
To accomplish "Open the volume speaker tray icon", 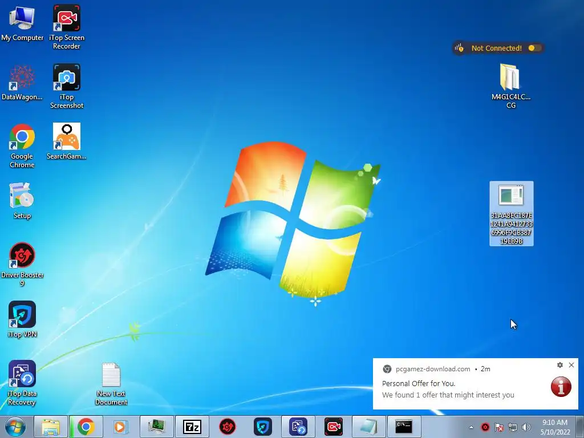I will tap(526, 427).
